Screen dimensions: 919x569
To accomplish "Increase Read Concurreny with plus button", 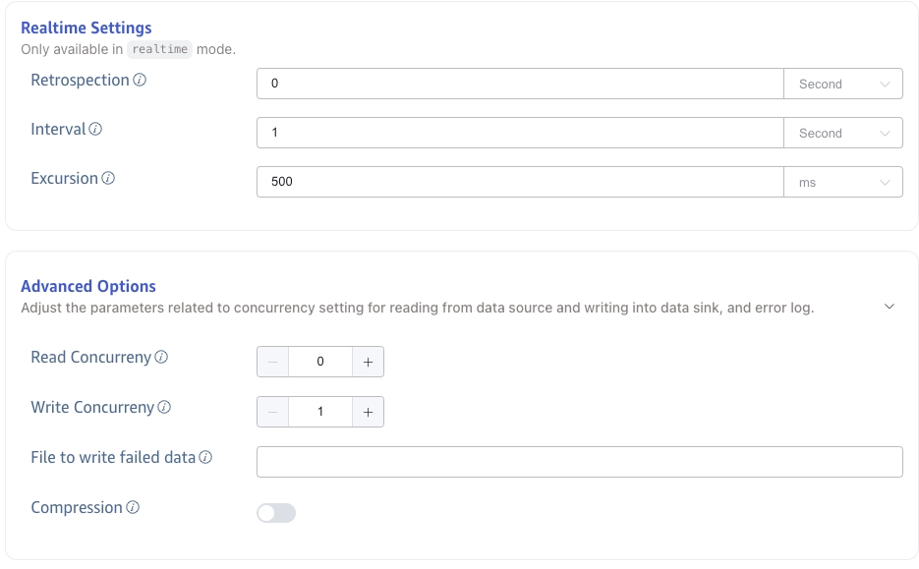I will (368, 362).
